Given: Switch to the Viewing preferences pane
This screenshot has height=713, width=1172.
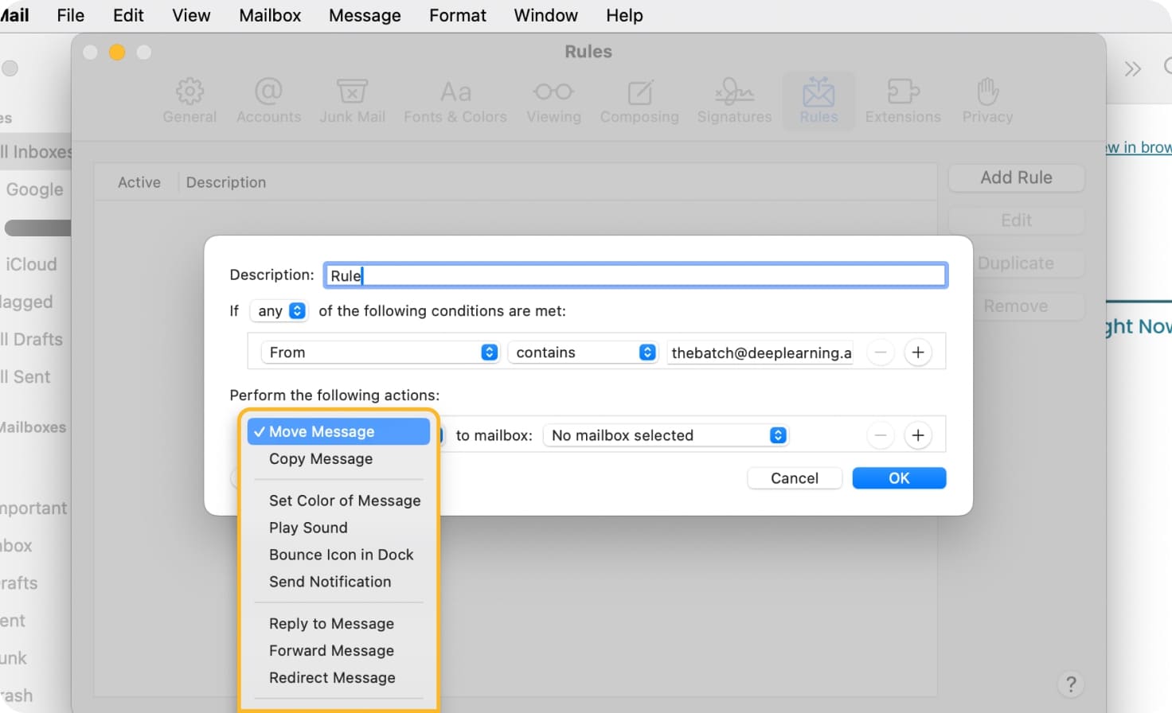Looking at the screenshot, I should [553, 99].
